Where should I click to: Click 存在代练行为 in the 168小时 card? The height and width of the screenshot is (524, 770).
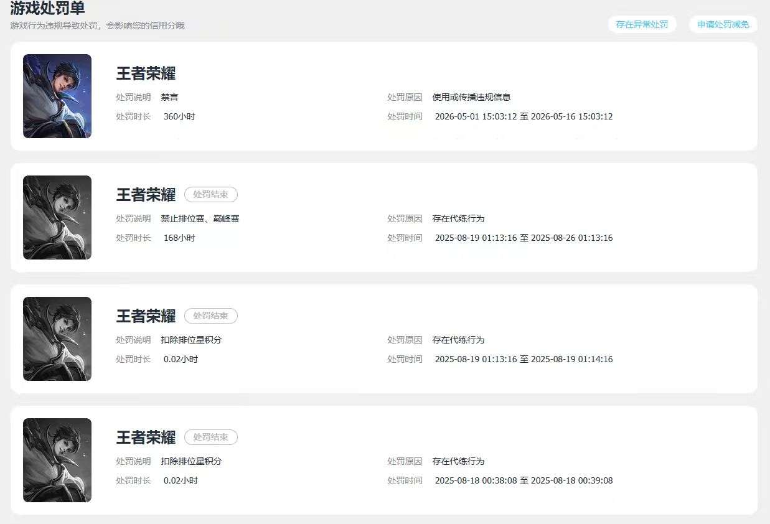(458, 218)
